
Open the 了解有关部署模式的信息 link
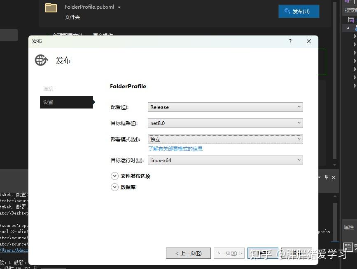pos(176,149)
